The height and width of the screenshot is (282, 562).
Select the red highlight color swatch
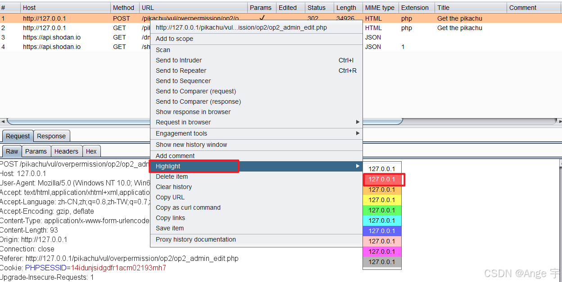pos(382,179)
